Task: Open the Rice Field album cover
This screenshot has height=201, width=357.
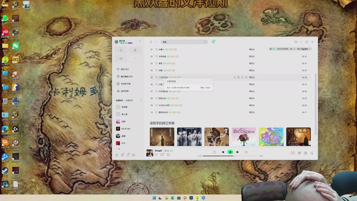Action: [x=271, y=137]
